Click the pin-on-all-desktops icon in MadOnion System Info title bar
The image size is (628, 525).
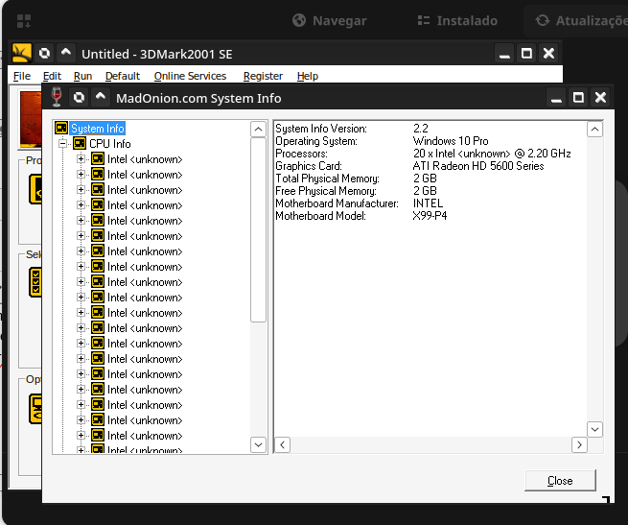coord(79,97)
